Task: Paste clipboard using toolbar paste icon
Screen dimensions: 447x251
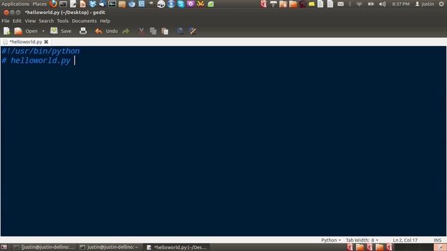Action: [165, 31]
